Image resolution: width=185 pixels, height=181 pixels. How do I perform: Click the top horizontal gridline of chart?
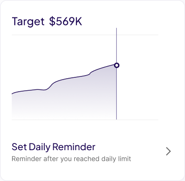[85, 35]
